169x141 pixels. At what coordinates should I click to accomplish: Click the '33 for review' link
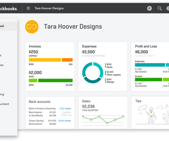pyautogui.click(x=65, y=121)
